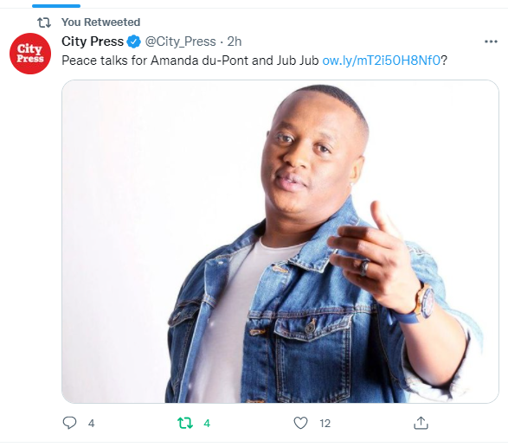Click the You Retweeted label

(x=100, y=22)
